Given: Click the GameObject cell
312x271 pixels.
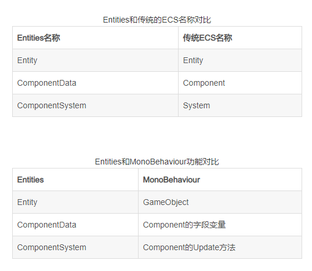Looking at the screenshot, I should point(220,202).
